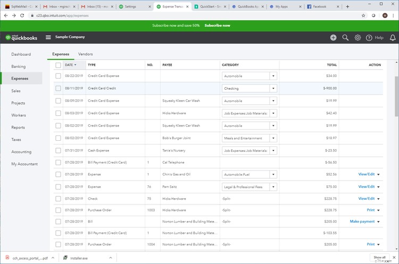
Task: Open the Meals and Entertainment category dropdown
Action: point(273,138)
